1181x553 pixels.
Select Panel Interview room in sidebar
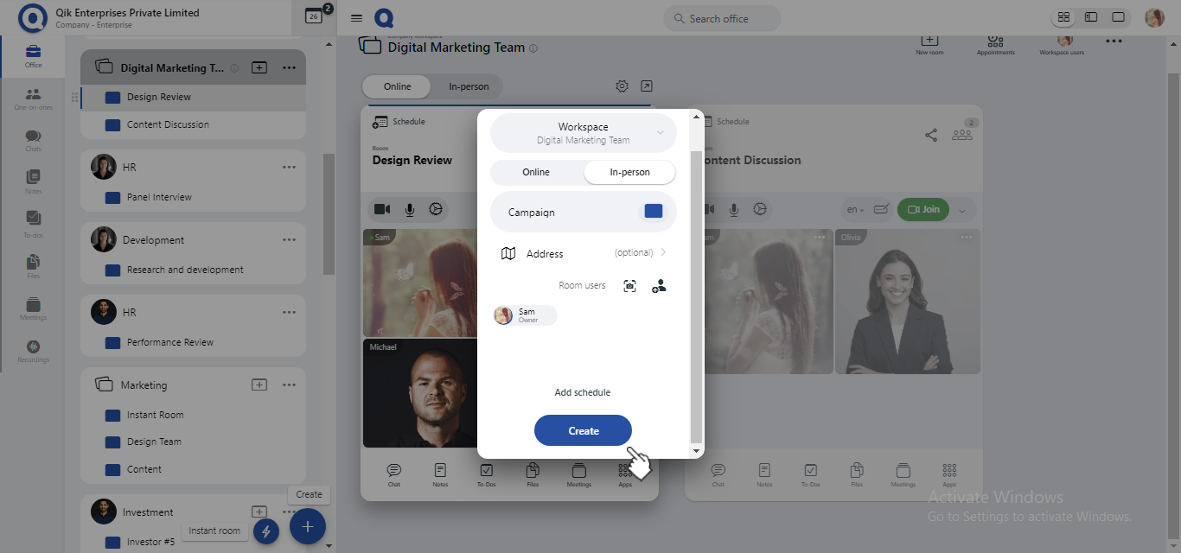pos(159,197)
